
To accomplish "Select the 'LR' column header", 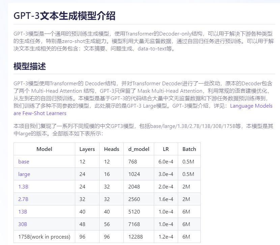I will (166, 149).
